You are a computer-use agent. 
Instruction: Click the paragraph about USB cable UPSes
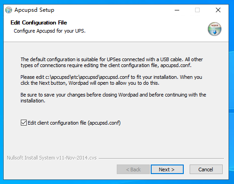pos(112,63)
